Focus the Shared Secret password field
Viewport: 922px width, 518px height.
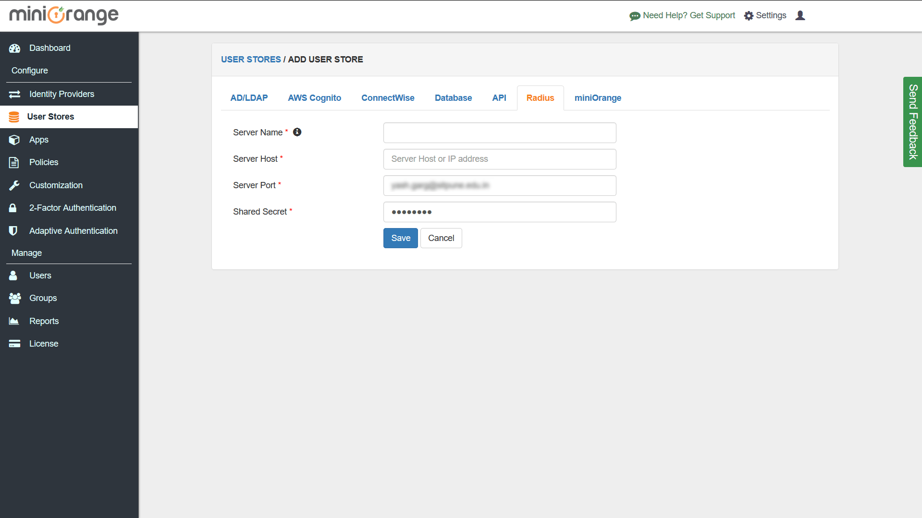click(500, 212)
